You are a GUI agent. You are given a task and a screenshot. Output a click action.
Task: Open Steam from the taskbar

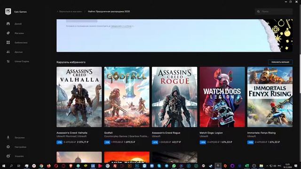pyautogui.click(x=211, y=166)
